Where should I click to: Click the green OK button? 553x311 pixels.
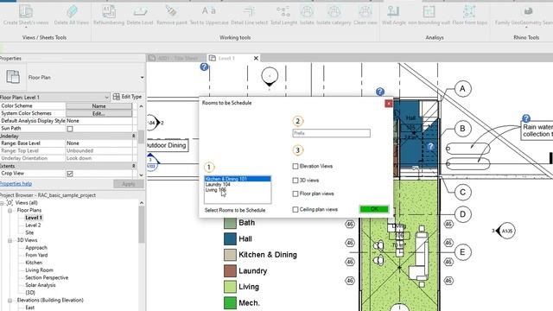click(374, 209)
